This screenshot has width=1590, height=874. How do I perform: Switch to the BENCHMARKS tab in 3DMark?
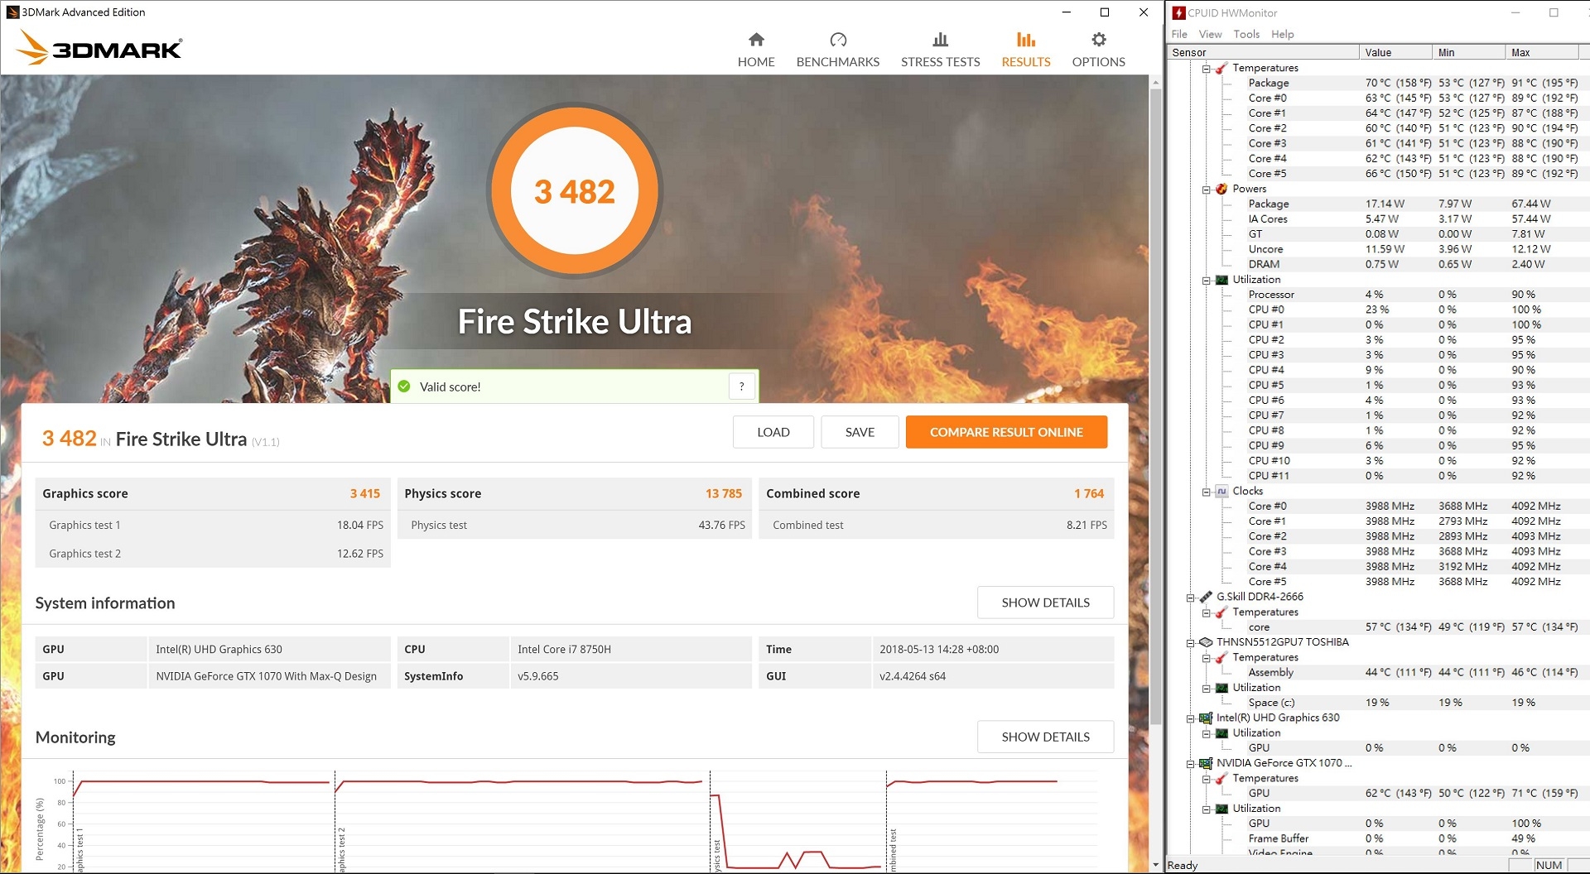pos(838,62)
